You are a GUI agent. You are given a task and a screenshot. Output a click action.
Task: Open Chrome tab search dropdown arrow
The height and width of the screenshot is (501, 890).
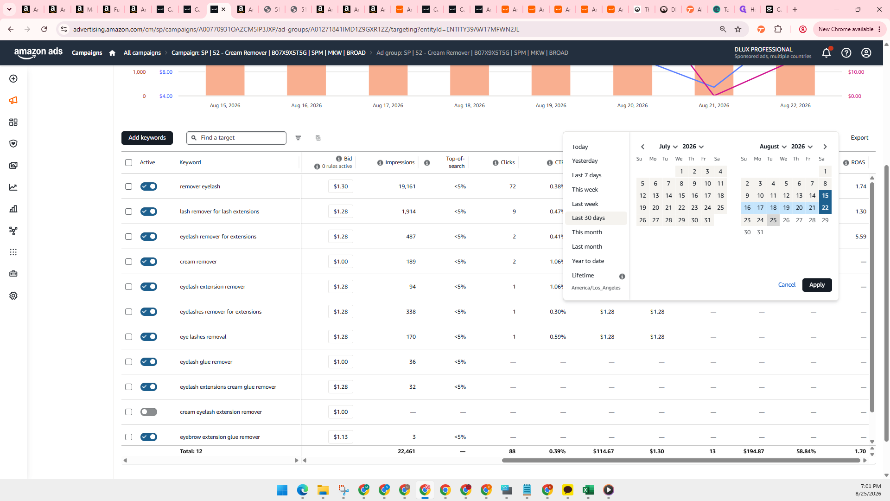[9, 9]
